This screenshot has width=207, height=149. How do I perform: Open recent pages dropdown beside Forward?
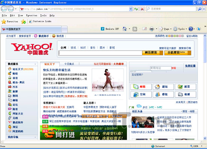click(16, 9)
